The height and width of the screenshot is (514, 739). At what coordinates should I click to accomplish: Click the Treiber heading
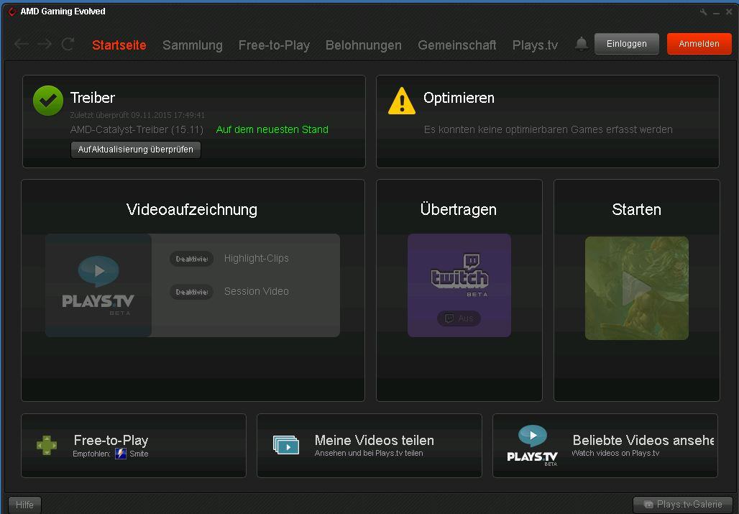click(x=92, y=98)
